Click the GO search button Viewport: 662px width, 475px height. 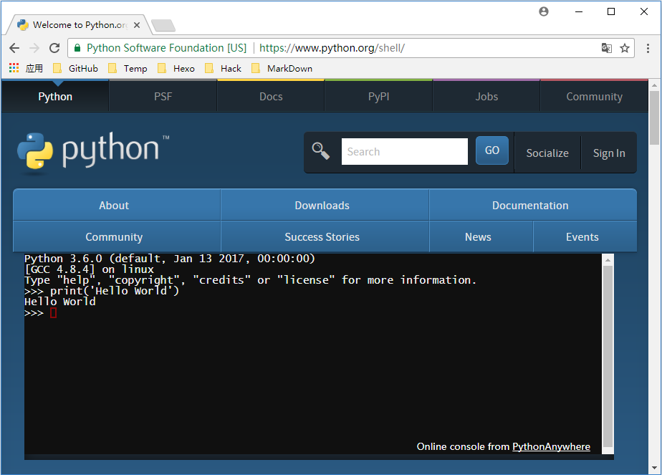(x=492, y=150)
